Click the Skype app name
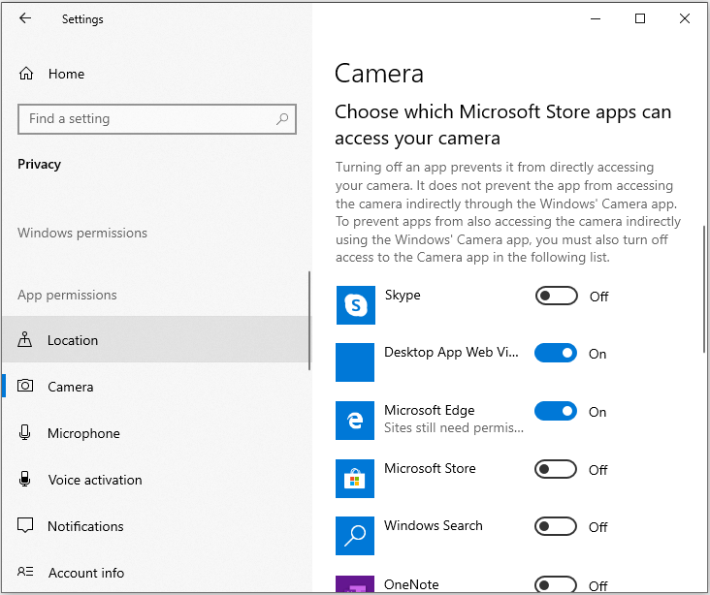The width and height of the screenshot is (710, 595). click(403, 295)
